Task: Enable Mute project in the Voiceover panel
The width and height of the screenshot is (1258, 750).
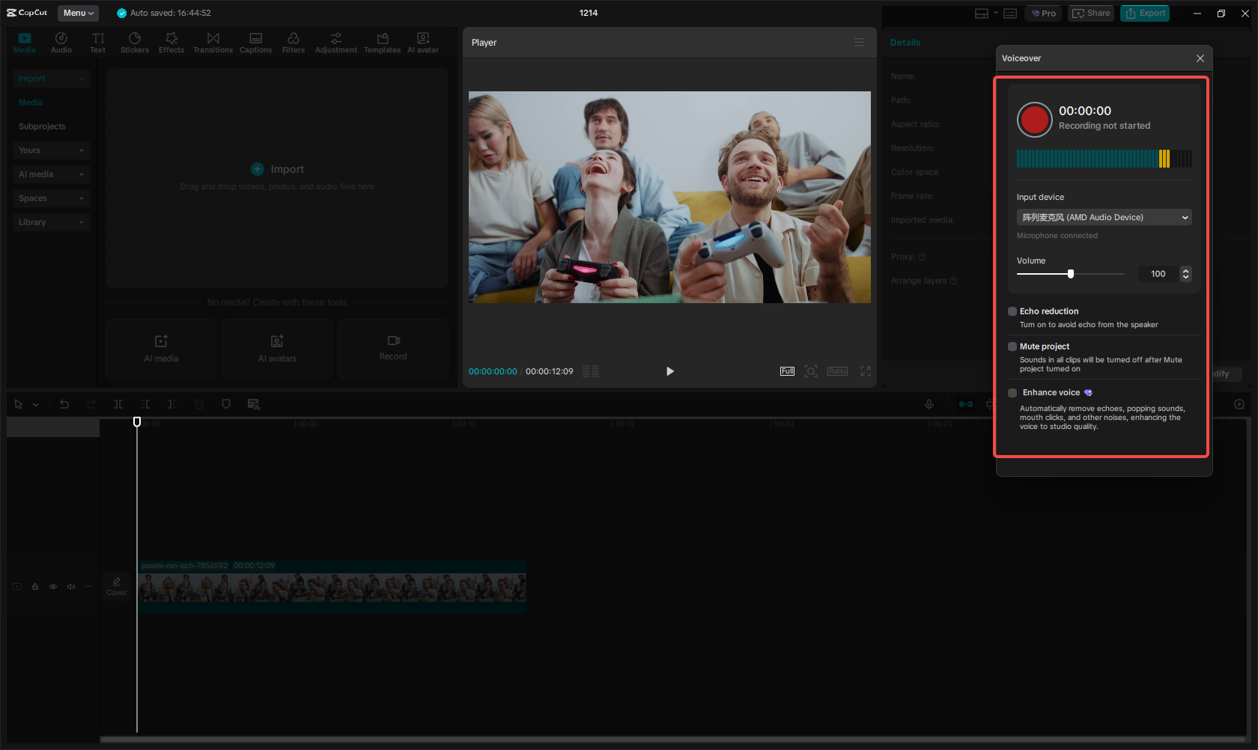Action: (x=1012, y=346)
